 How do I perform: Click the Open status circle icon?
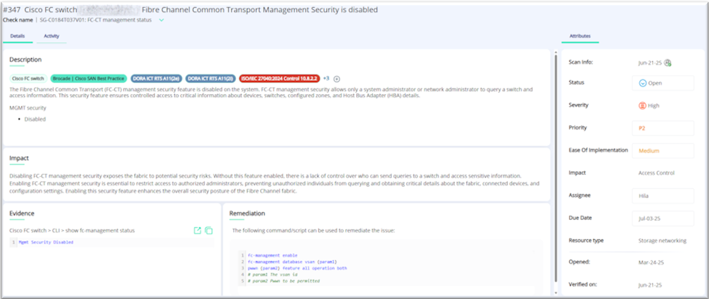[642, 83]
